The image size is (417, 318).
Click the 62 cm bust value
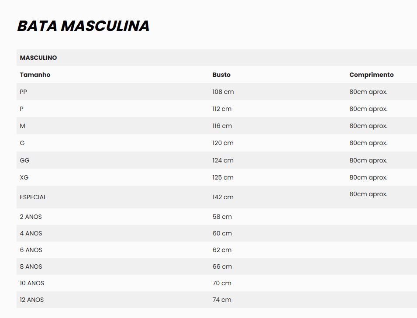click(222, 250)
